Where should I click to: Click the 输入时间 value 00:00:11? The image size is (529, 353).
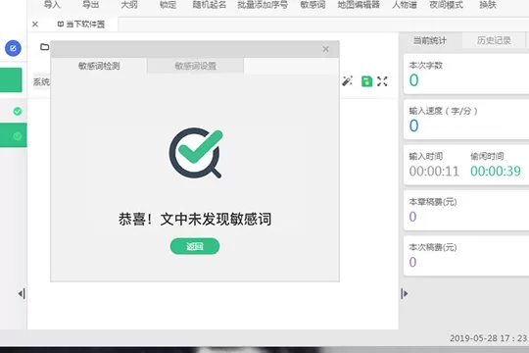point(434,172)
